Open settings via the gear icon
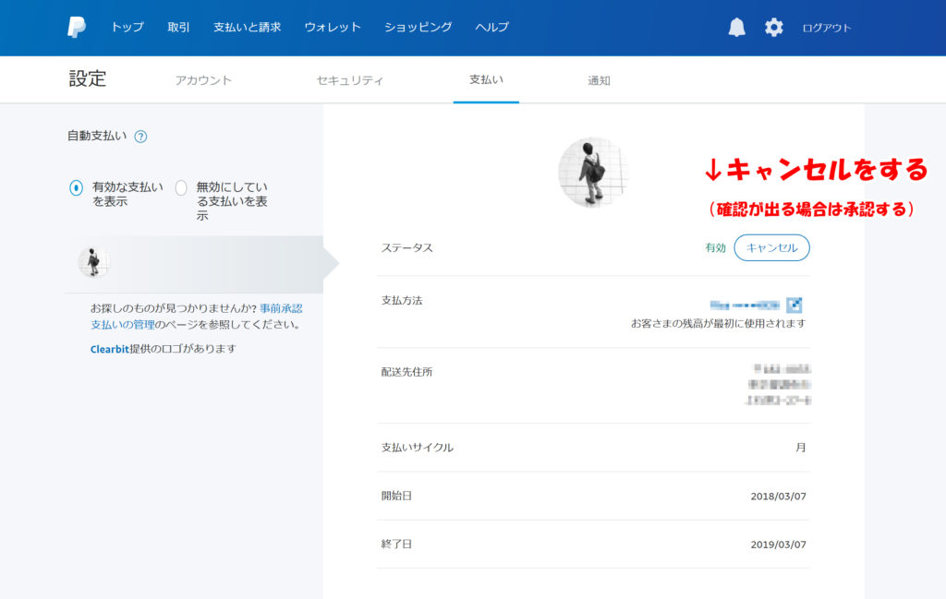946x599 pixels. point(773,28)
